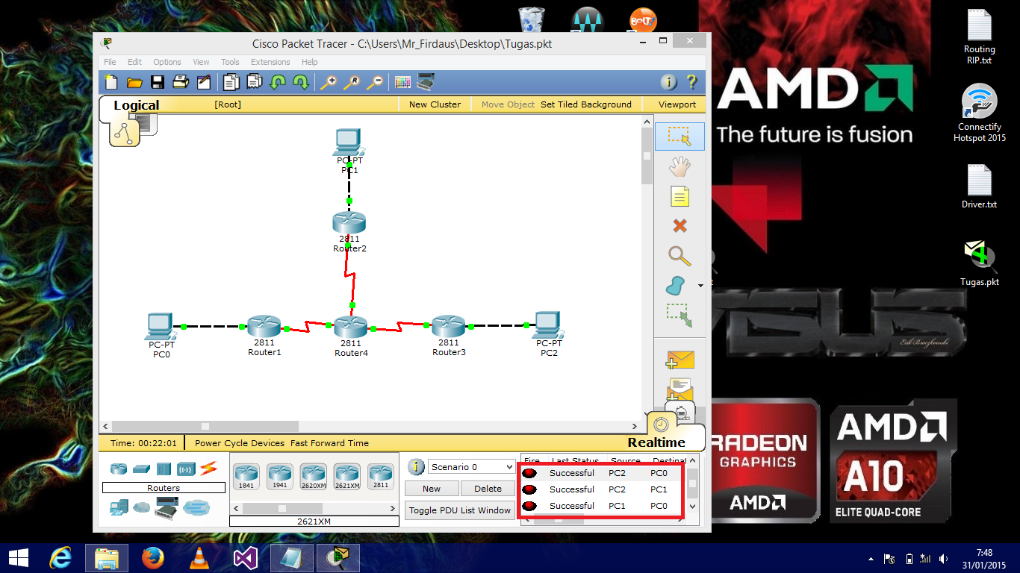Screen dimensions: 1020x573
Task: Choose the Add Complex PDU envelope
Action: (x=680, y=389)
